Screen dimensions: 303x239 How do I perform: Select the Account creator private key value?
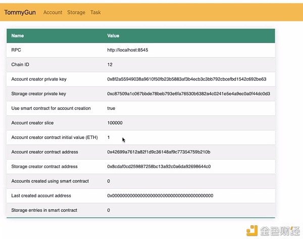186,79
